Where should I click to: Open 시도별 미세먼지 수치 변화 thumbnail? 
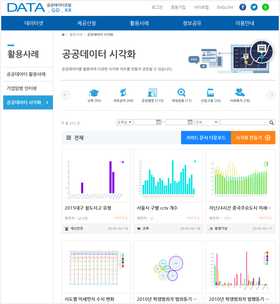pyautogui.click(x=96, y=267)
